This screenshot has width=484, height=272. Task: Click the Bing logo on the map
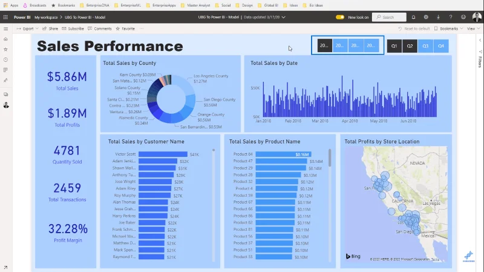(353, 256)
